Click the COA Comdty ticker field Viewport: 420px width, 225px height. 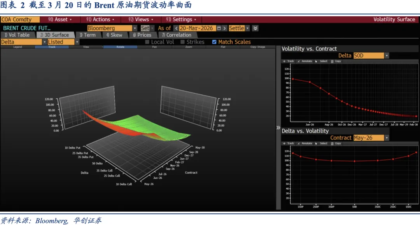pos(20,19)
